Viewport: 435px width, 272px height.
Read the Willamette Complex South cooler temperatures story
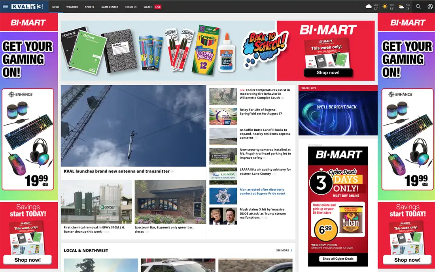tap(265, 94)
